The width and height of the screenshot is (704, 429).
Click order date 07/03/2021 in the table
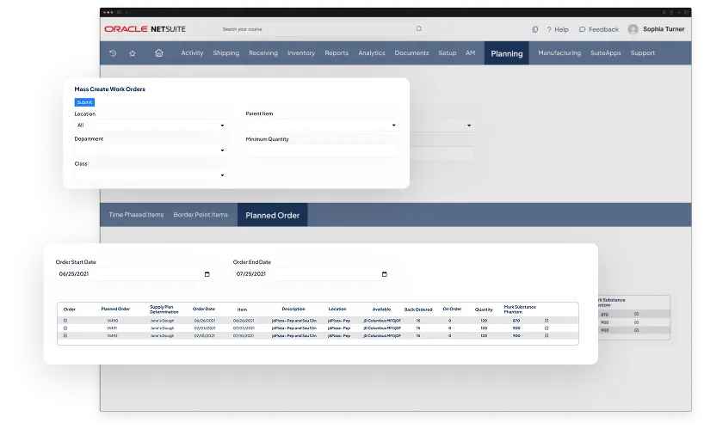coord(204,328)
